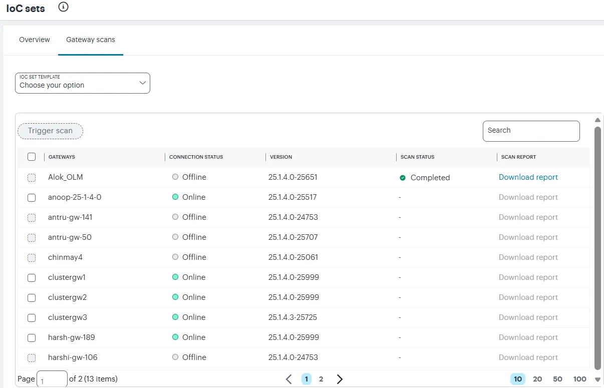
Task: Show 20 items per page
Action: point(537,379)
